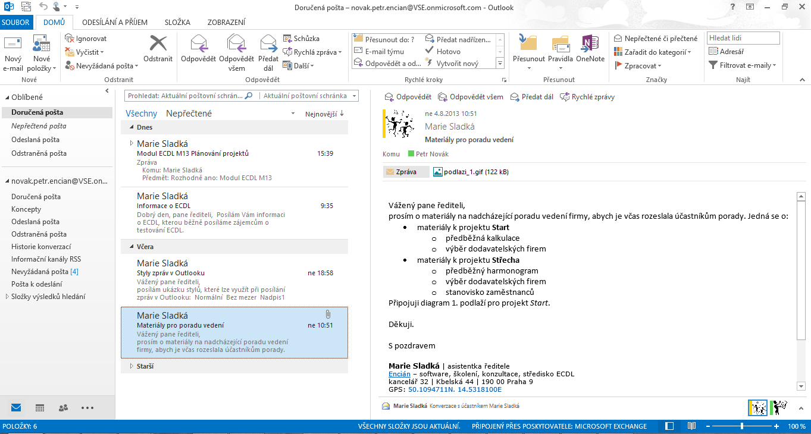Expand Složky výsledků hledání folder
This screenshot has height=434, width=811.
click(x=7, y=297)
